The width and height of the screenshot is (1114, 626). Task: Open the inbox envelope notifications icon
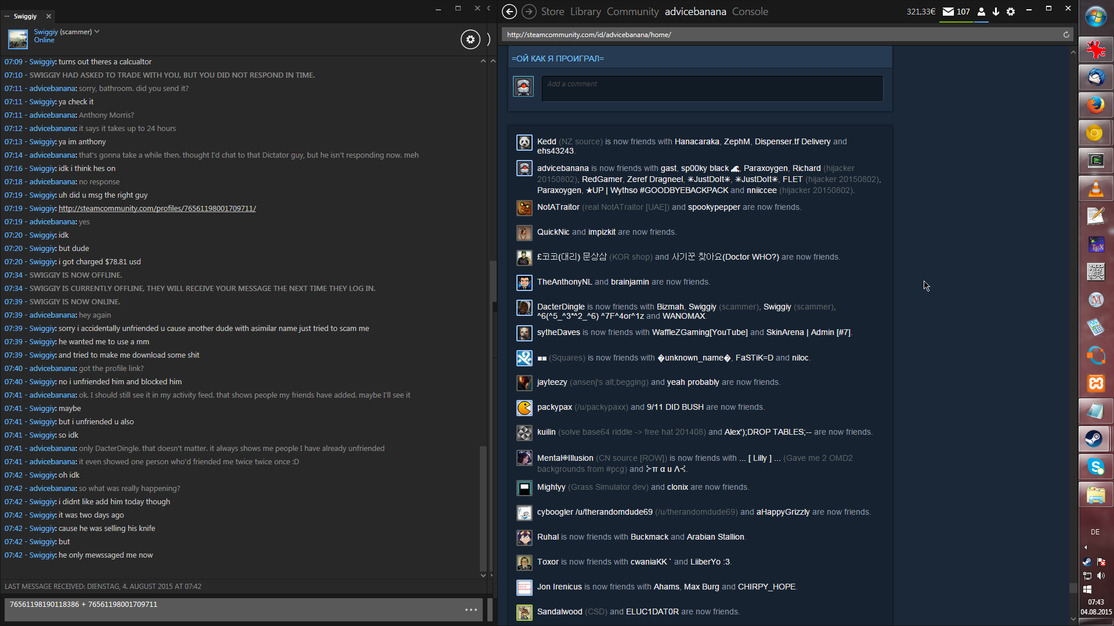pyautogui.click(x=948, y=12)
